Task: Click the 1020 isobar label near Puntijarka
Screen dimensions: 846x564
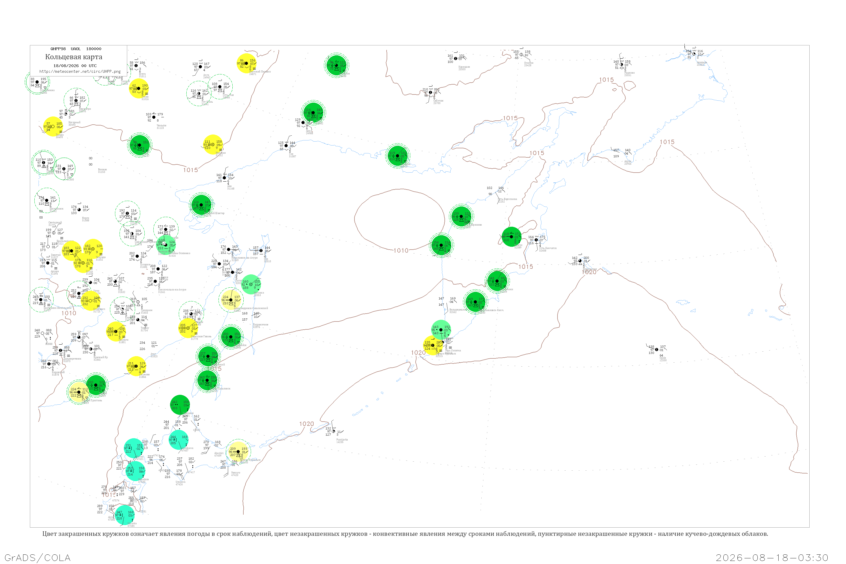Action: pos(307,424)
